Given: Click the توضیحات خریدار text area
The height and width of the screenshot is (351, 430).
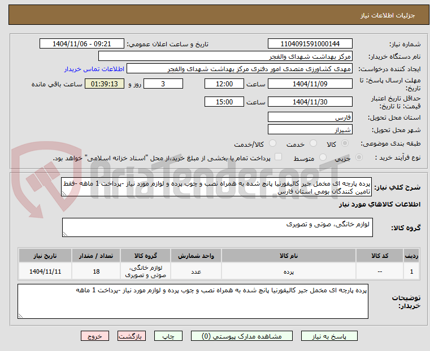Looking at the screenshot, I should click(193, 301).
